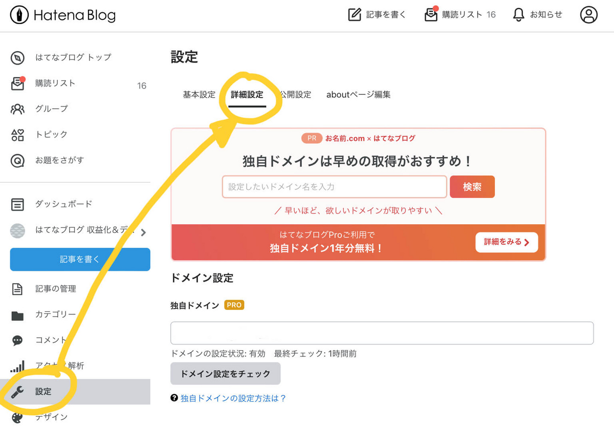This screenshot has height=429, width=614.
Task: Click the カテゴリー folder icon
Action: [17, 315]
